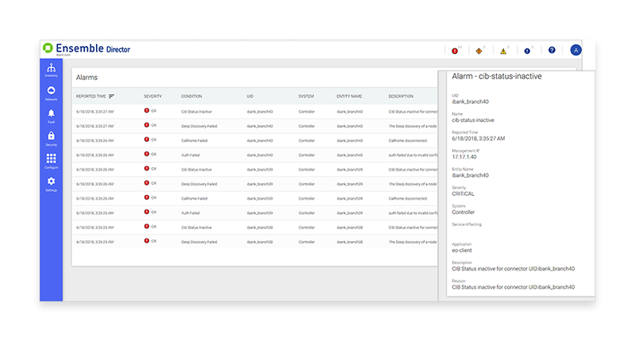Click the orange diamond major alarms icon
The image size is (635, 341).
[x=479, y=51]
